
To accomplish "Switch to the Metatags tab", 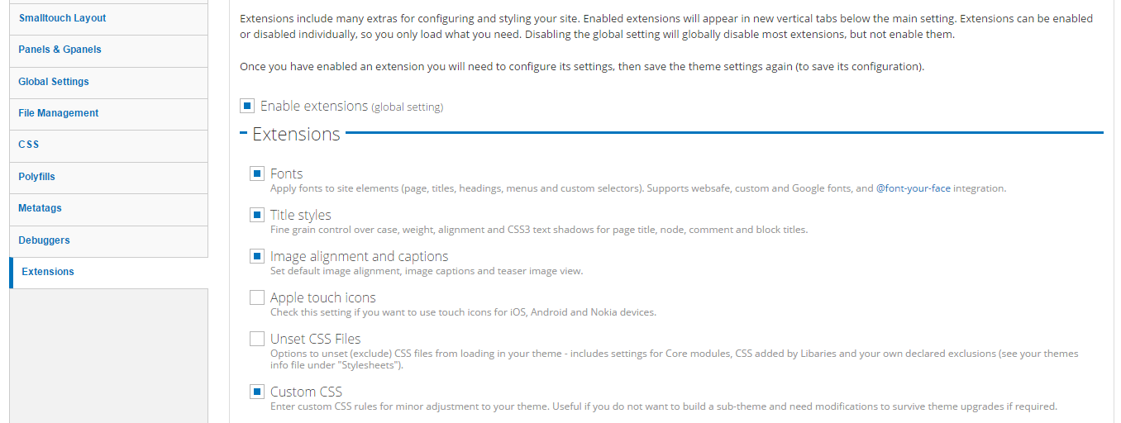I will point(108,208).
